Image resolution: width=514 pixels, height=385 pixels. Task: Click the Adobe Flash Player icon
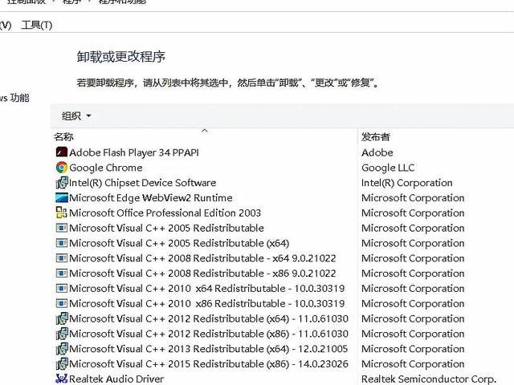coord(62,152)
